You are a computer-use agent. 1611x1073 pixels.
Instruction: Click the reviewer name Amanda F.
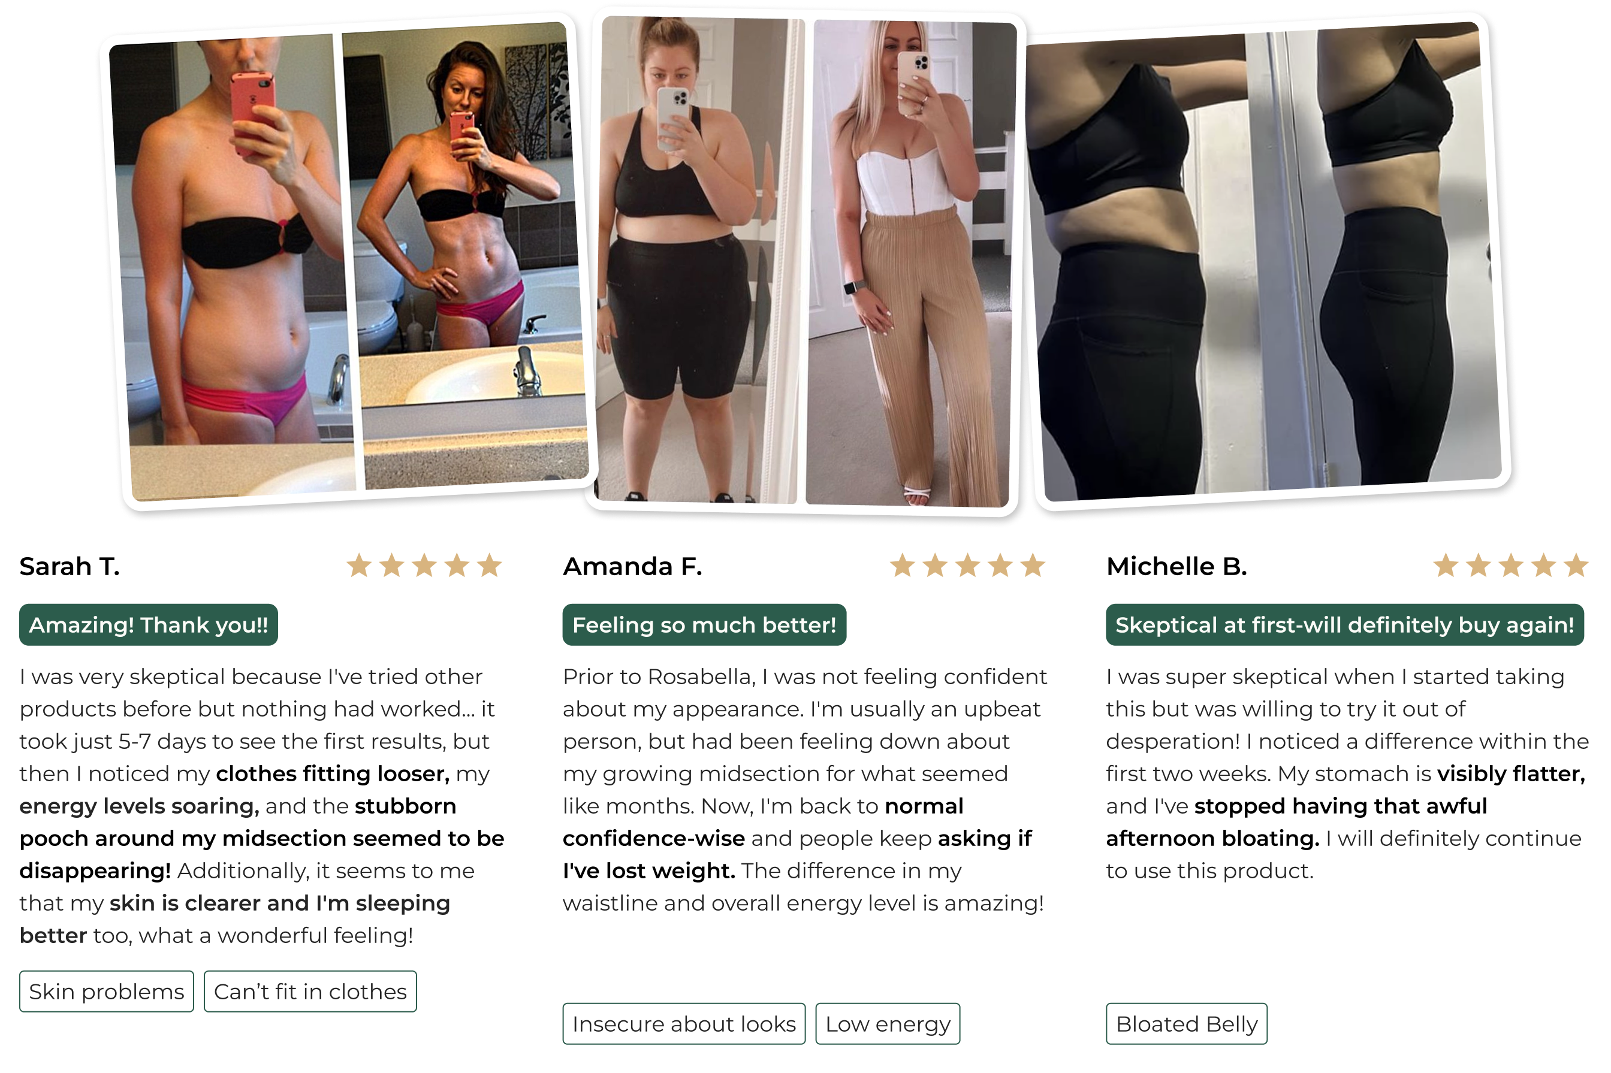pos(632,567)
